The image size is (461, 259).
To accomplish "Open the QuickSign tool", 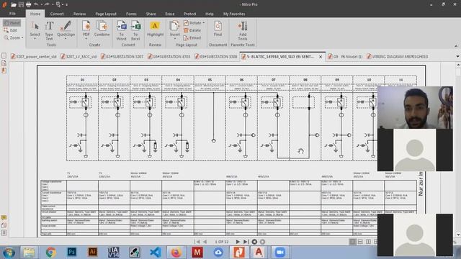I will (x=66, y=30).
